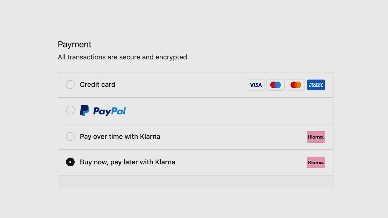The width and height of the screenshot is (388, 218).
Task: Click the secure and encrypted transactions notice
Action: click(123, 57)
